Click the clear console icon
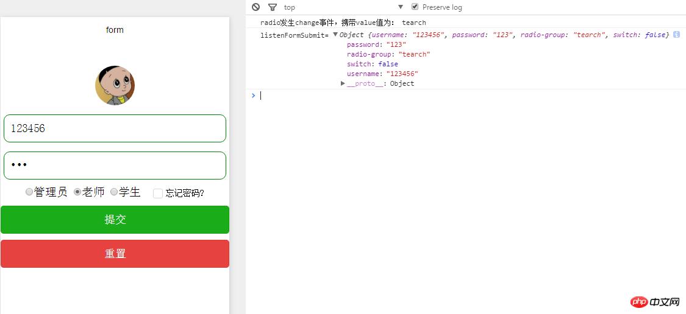 pyautogui.click(x=256, y=7)
